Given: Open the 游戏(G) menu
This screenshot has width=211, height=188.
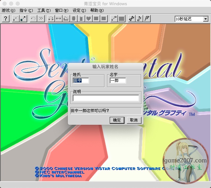Looking at the screenshot, I should [8, 10].
